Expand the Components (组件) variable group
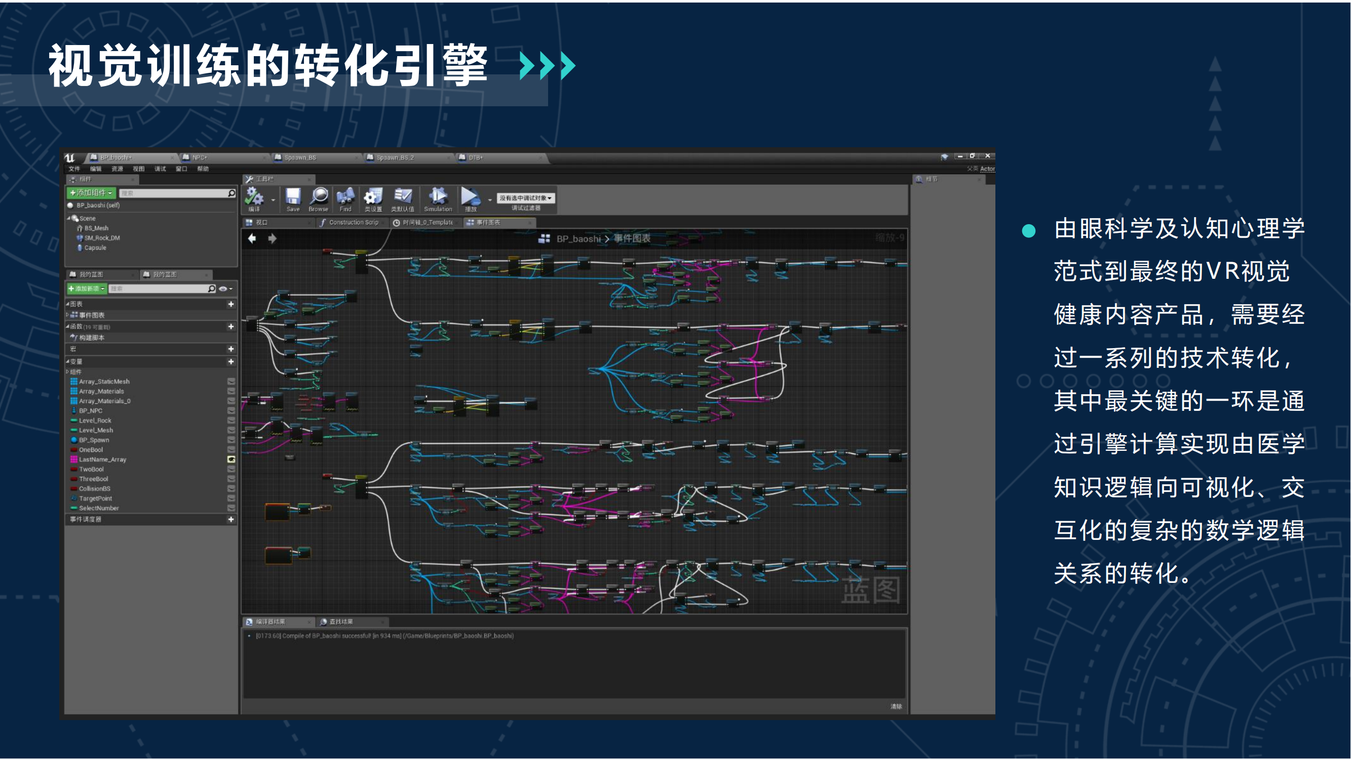Viewport: 1351px width, 759px height. pyautogui.click(x=68, y=372)
